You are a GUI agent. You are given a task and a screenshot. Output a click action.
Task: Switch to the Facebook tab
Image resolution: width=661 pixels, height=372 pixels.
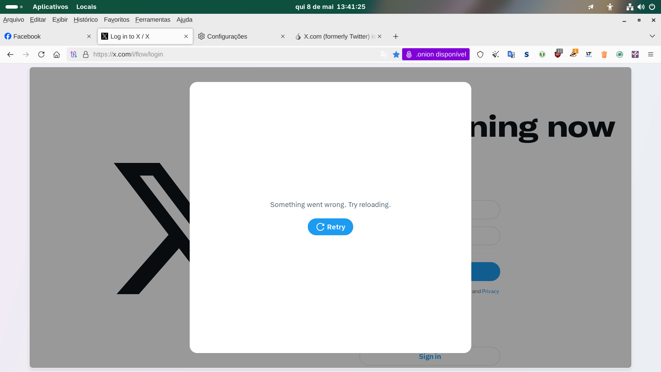(x=48, y=37)
